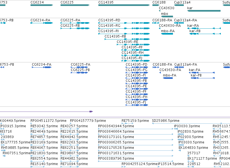Click protein CG6225-PB

[x=80, y=70]
